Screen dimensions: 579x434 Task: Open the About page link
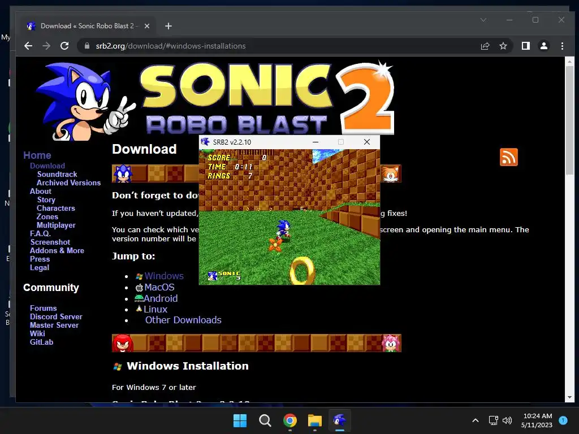(41, 191)
